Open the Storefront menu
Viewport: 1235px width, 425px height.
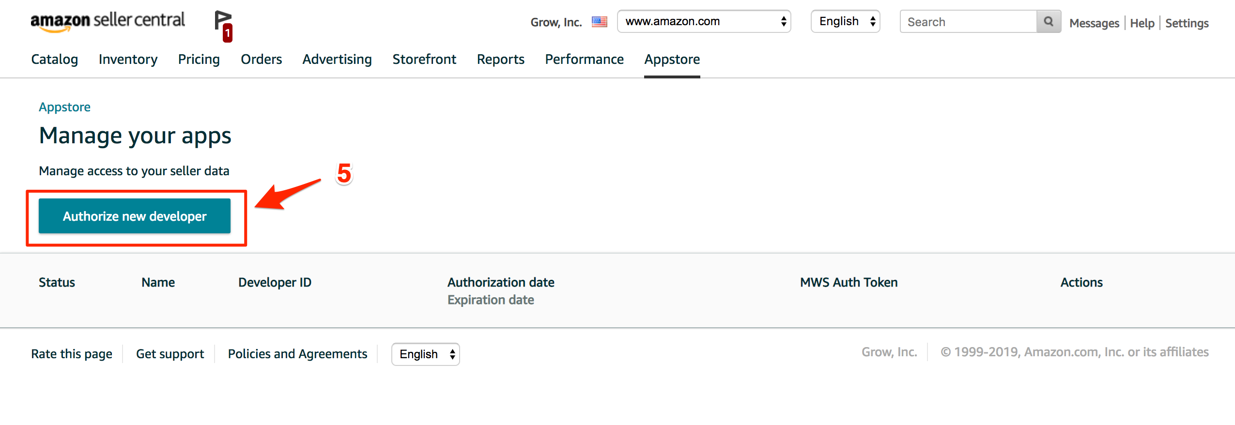click(x=424, y=59)
